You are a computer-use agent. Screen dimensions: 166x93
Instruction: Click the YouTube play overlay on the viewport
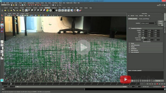83,48
